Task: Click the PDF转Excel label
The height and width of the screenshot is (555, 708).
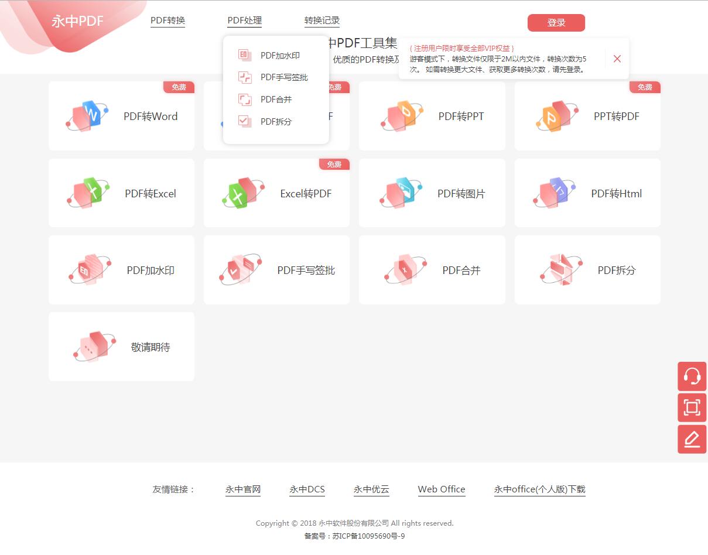Action: click(x=151, y=194)
